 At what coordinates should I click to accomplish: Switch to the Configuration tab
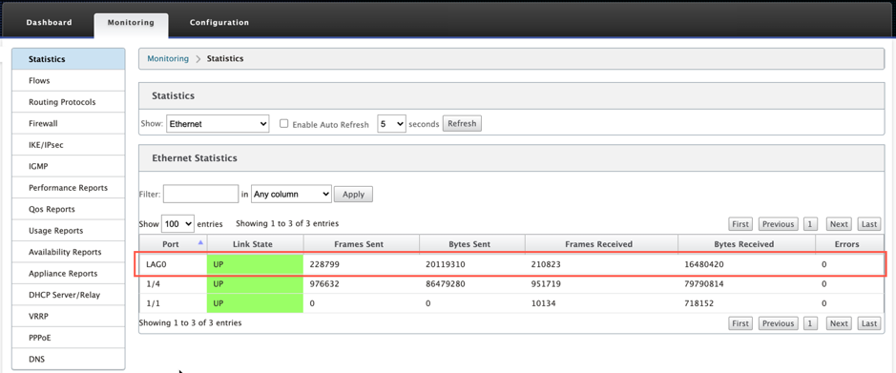[x=219, y=22]
